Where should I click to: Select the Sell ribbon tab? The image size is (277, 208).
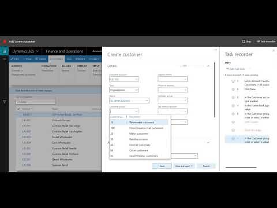click(69, 59)
